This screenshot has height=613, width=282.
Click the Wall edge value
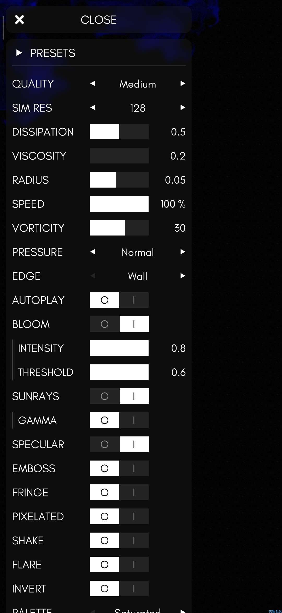coord(138,276)
